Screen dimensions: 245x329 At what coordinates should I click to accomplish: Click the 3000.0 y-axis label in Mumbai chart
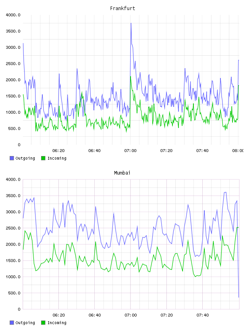pos(13,212)
